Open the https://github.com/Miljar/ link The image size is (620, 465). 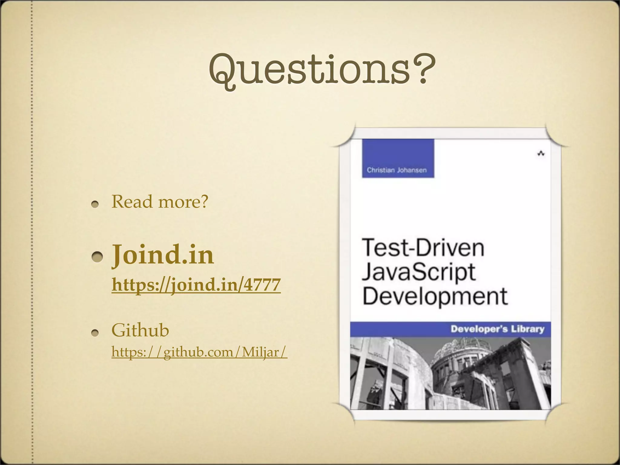point(199,352)
